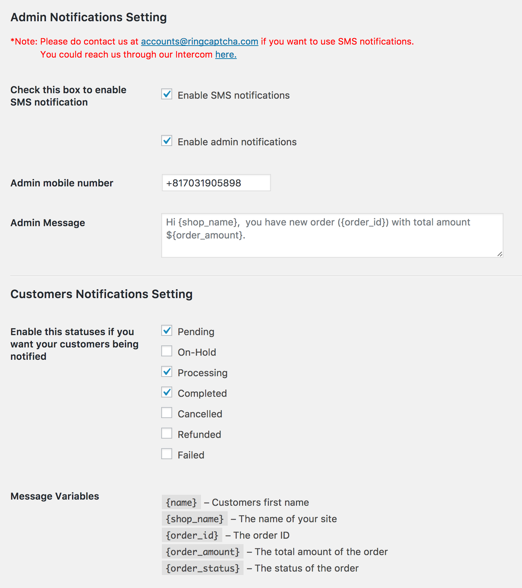The height and width of the screenshot is (588, 522).
Task: Toggle Enable admin notifications checkbox
Action: 167,141
